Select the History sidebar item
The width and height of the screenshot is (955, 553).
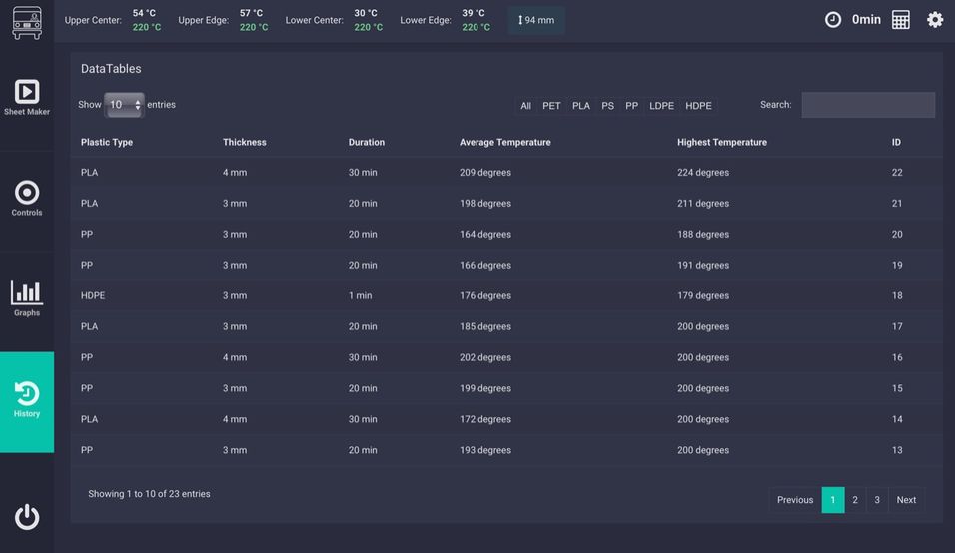pyautogui.click(x=27, y=402)
